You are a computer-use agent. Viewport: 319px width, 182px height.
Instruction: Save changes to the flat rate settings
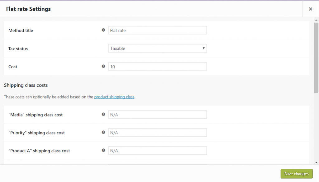296,174
